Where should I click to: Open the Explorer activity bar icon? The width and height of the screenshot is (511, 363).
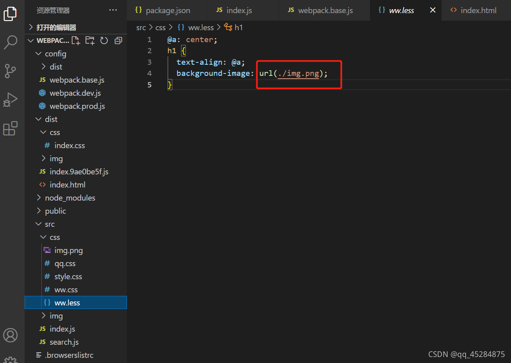click(10, 14)
